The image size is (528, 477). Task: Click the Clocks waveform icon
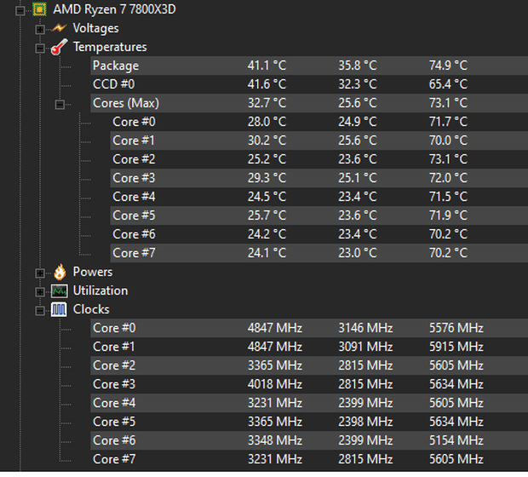(59, 309)
